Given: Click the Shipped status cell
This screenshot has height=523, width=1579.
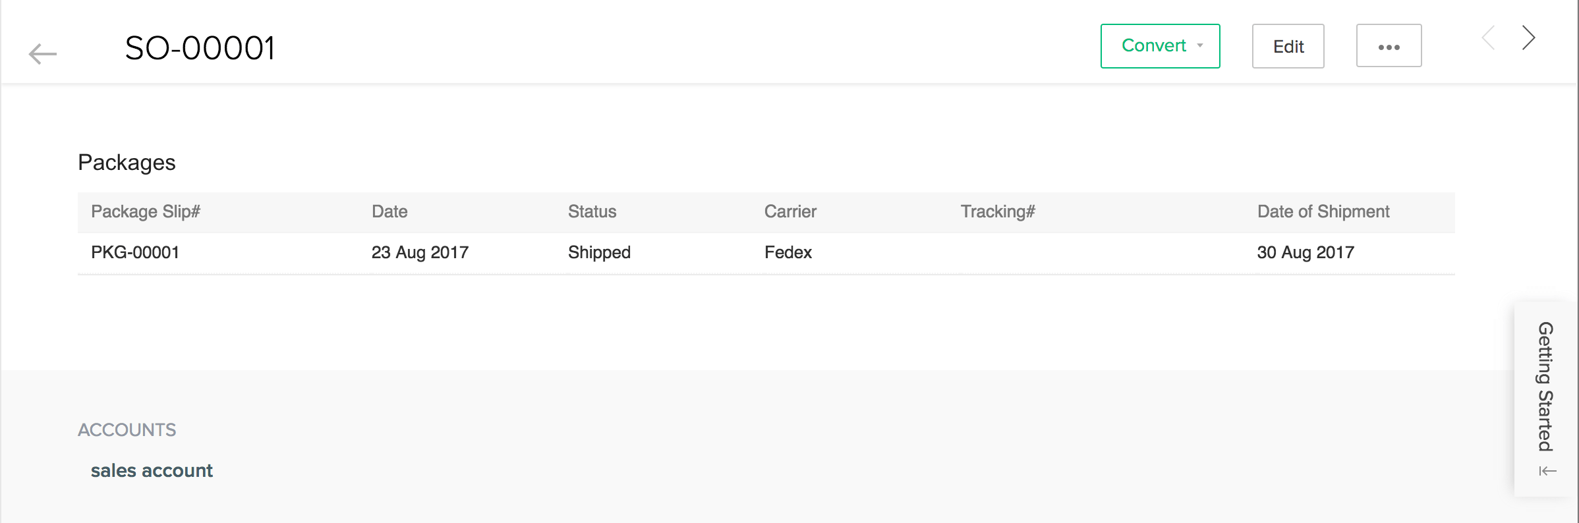Looking at the screenshot, I should (x=599, y=252).
